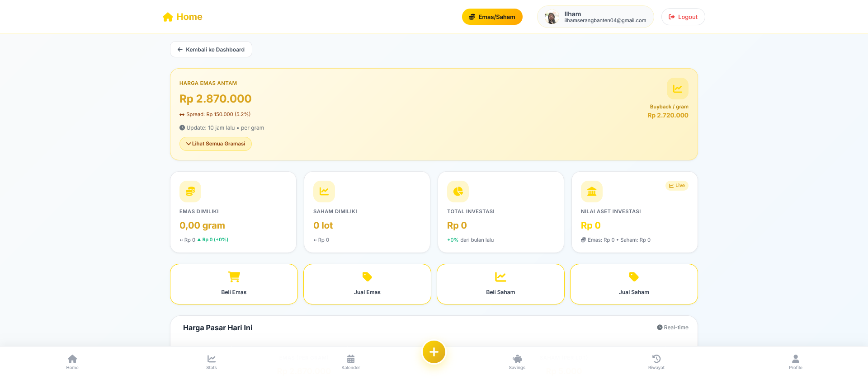Open Riwayat tab in bottom navigation
This screenshot has width=868, height=379.
pyautogui.click(x=656, y=362)
